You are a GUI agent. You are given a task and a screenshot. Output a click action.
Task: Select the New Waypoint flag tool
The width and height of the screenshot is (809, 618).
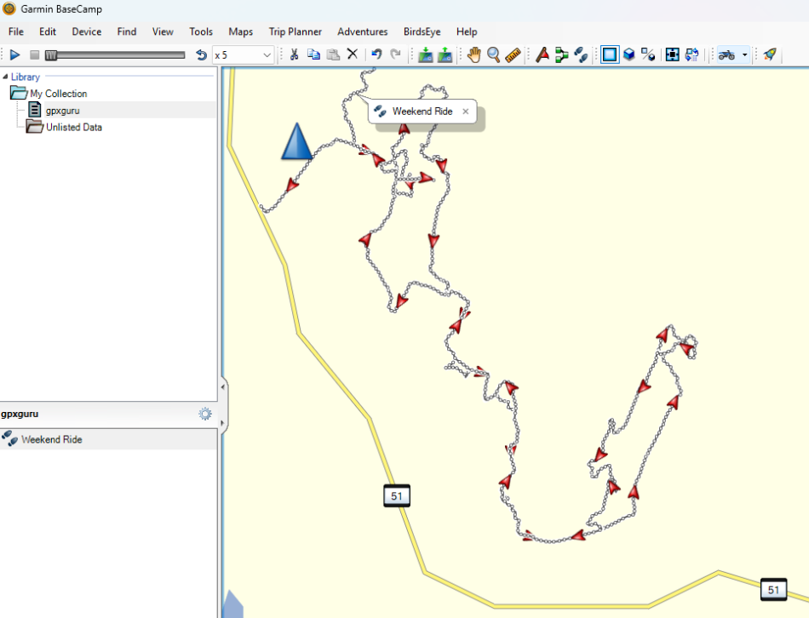tap(542, 54)
